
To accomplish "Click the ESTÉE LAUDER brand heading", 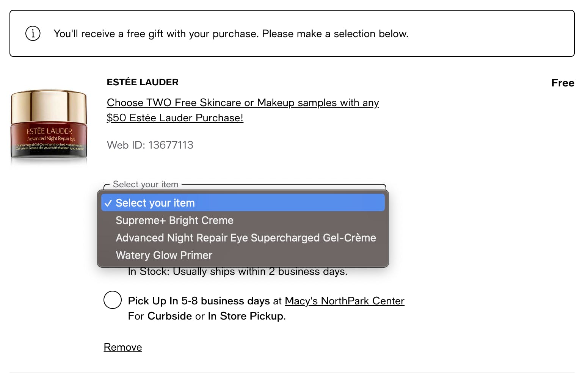I will [x=143, y=82].
